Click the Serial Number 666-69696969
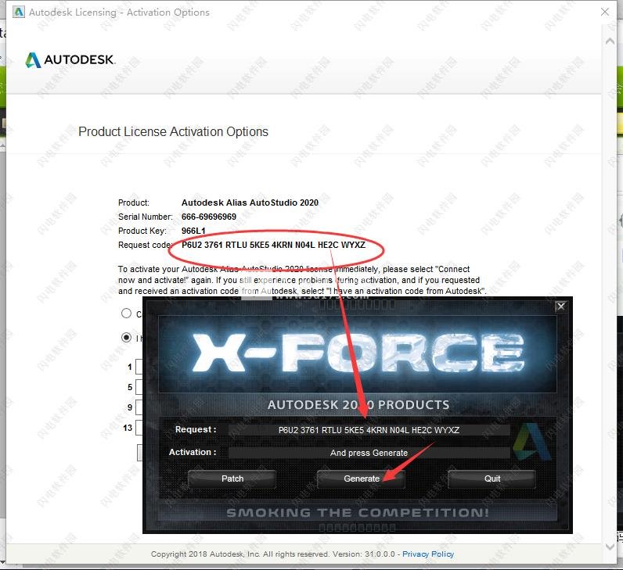 click(209, 217)
